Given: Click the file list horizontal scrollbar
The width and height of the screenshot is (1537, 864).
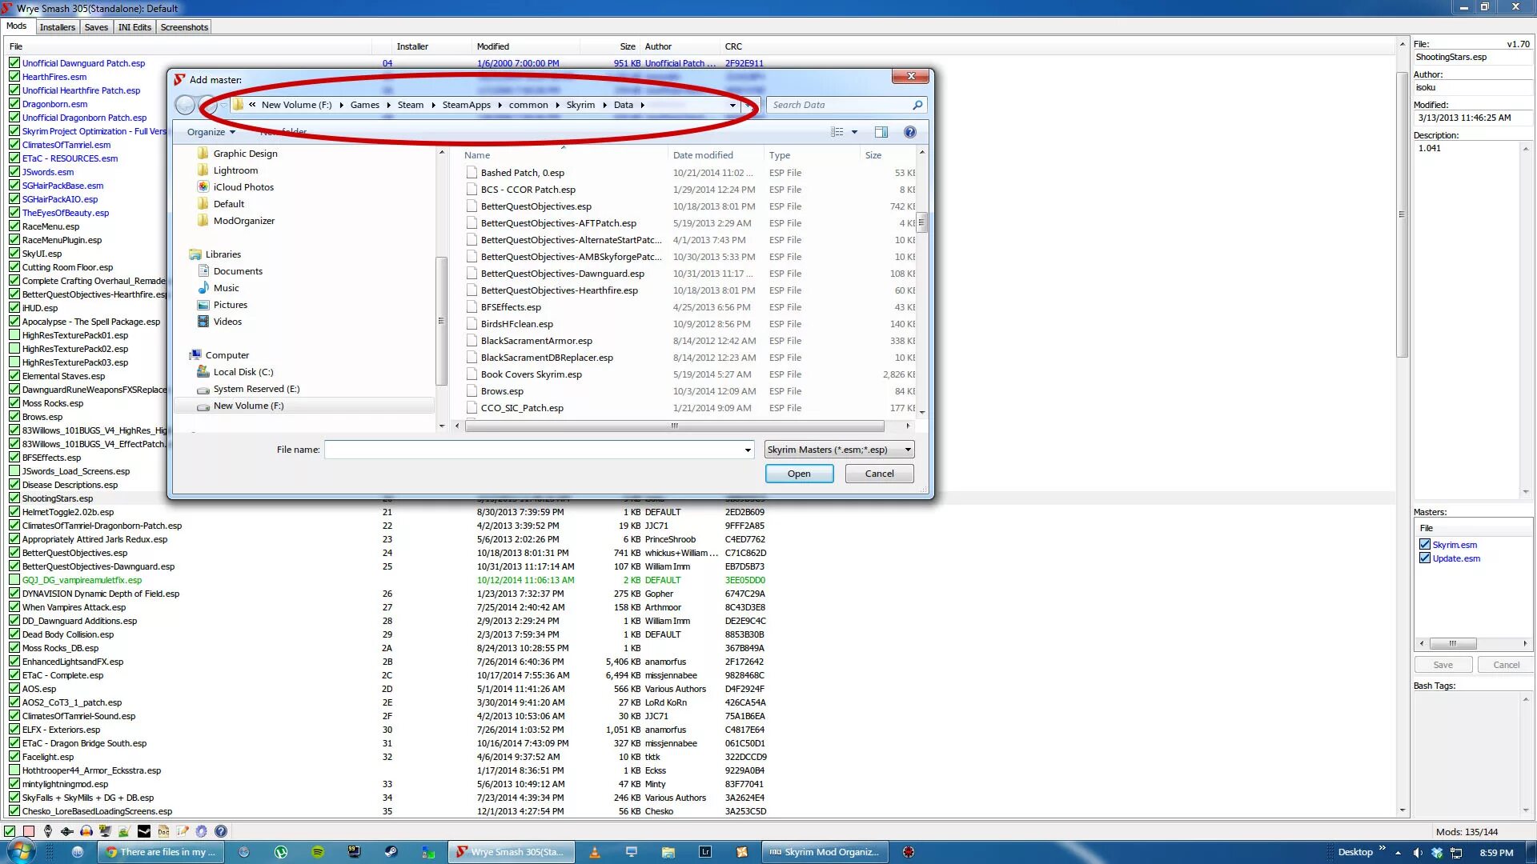Looking at the screenshot, I should [x=674, y=426].
